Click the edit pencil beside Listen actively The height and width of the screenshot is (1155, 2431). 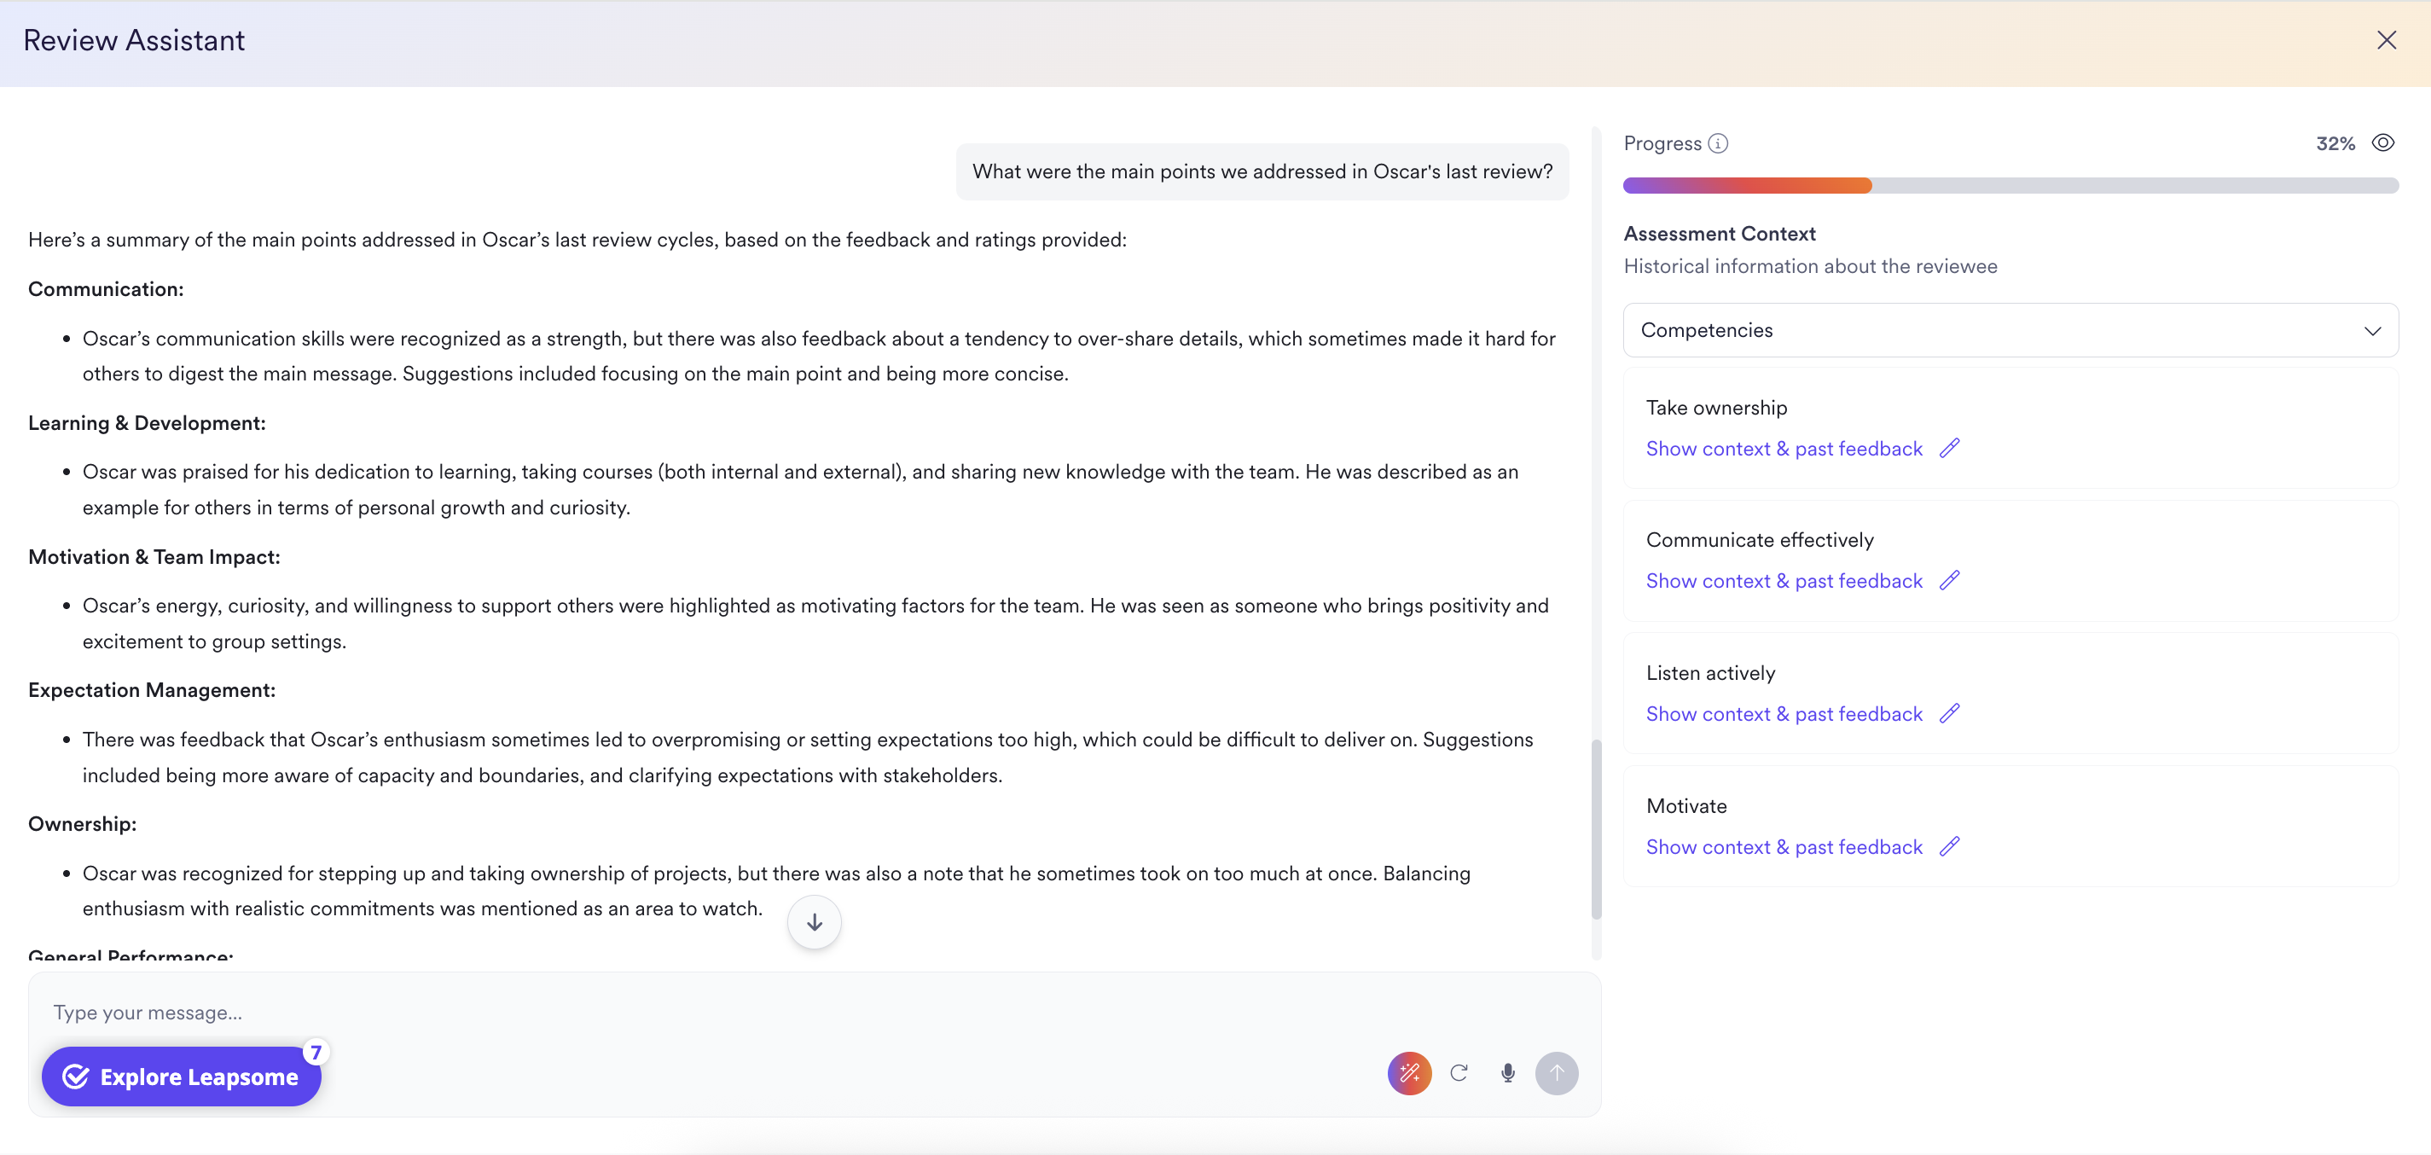click(1950, 713)
